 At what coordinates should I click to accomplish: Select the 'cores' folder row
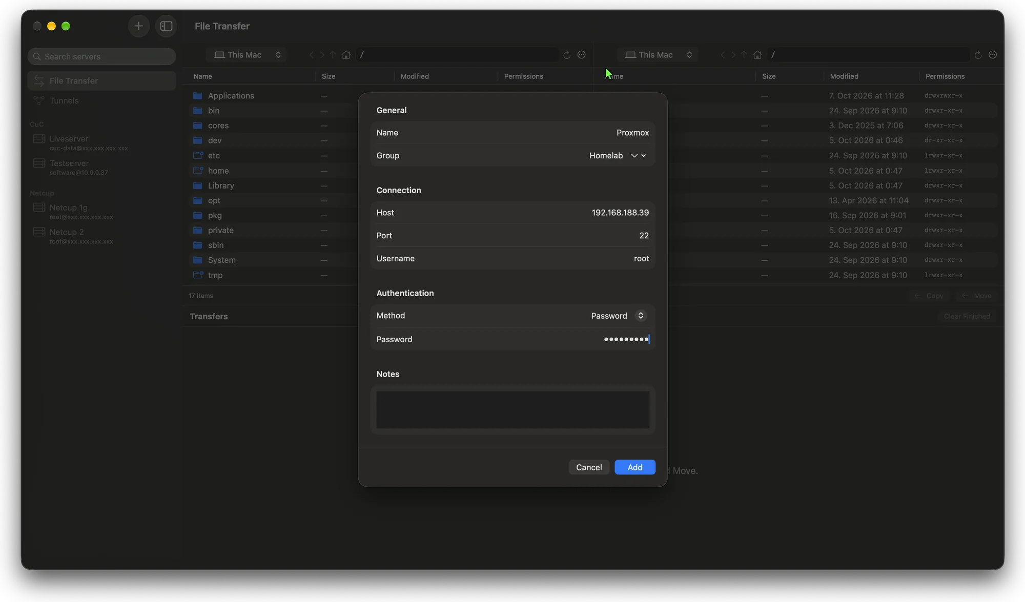pos(274,126)
